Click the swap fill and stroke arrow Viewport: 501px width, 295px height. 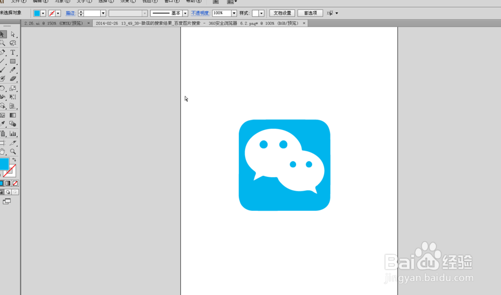point(14,160)
